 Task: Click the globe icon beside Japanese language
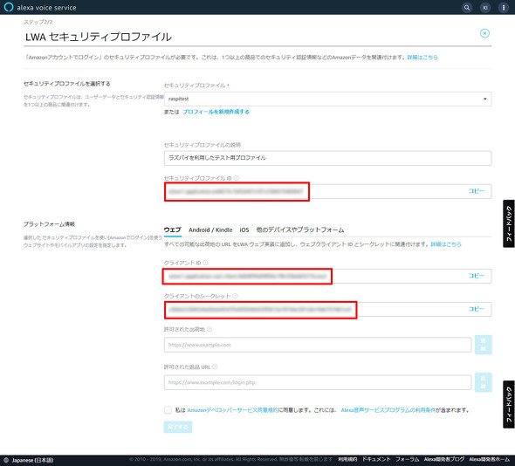click(5, 460)
